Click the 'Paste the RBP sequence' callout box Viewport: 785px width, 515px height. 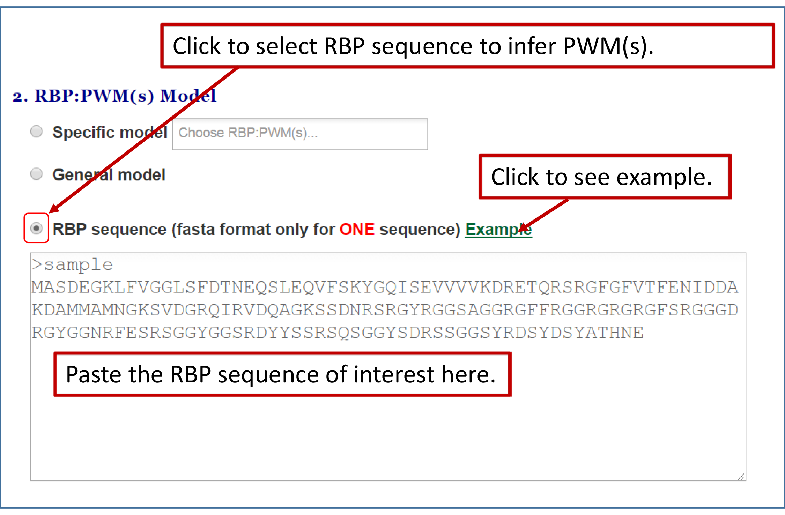[x=282, y=374]
